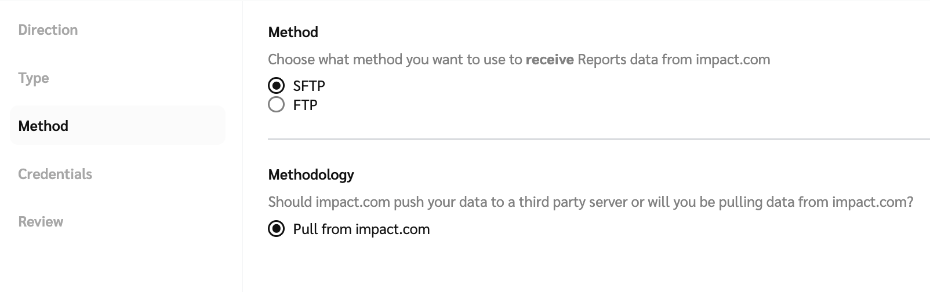This screenshot has width=930, height=292.
Task: Toggle the Pull from impact.com radio circle
Action: tap(277, 229)
